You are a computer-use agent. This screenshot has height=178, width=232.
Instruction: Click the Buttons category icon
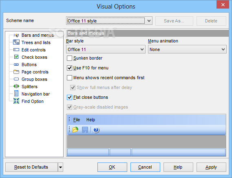click(x=16, y=65)
